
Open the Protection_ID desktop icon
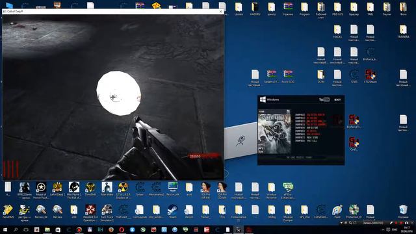click(354, 211)
